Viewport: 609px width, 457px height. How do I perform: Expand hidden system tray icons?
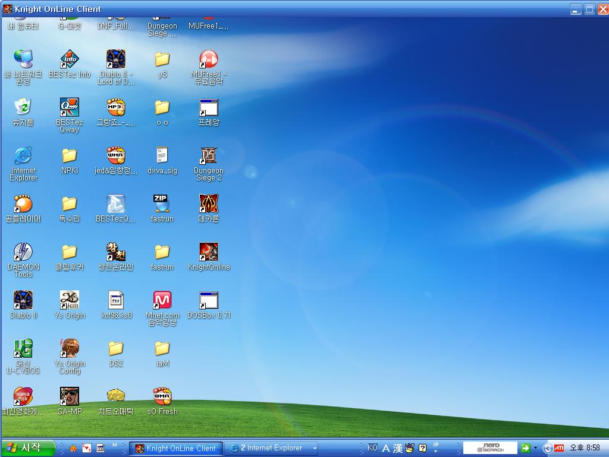tap(547, 449)
